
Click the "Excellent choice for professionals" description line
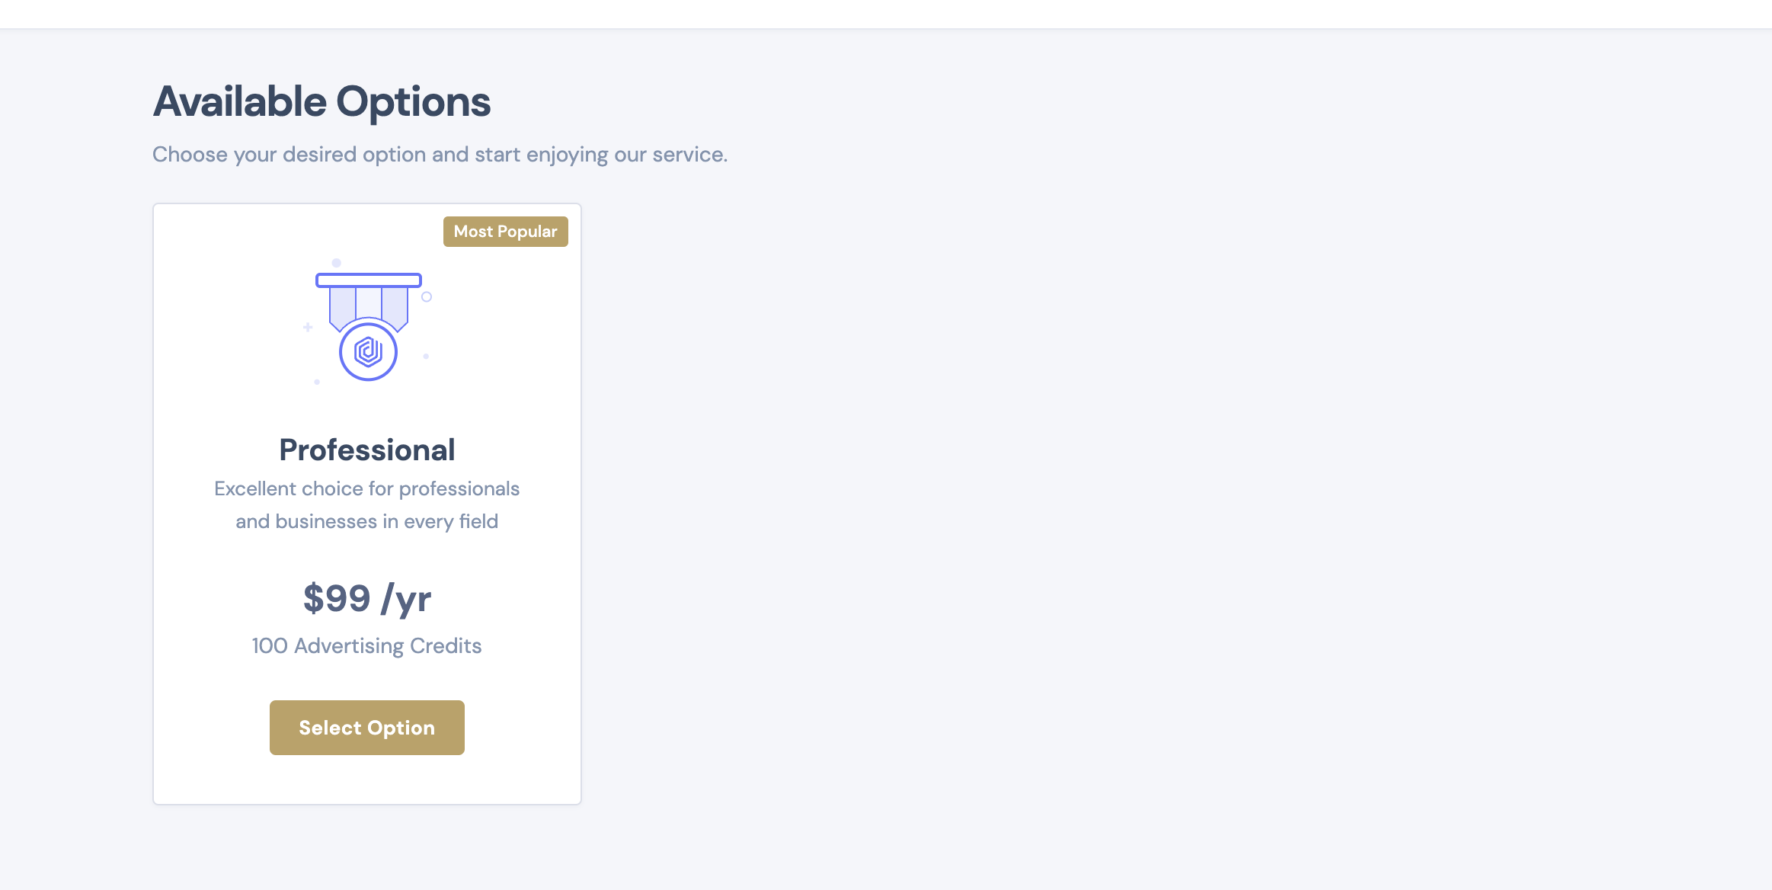point(366,488)
